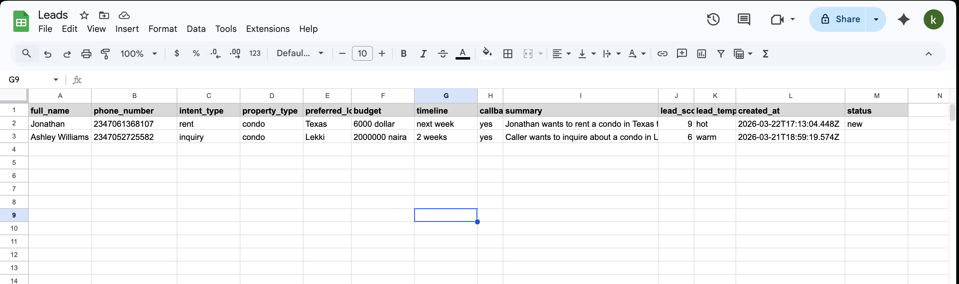Viewport: 959px width, 284px height.
Task: Open the name box dropdown arrow
Action: click(x=56, y=80)
